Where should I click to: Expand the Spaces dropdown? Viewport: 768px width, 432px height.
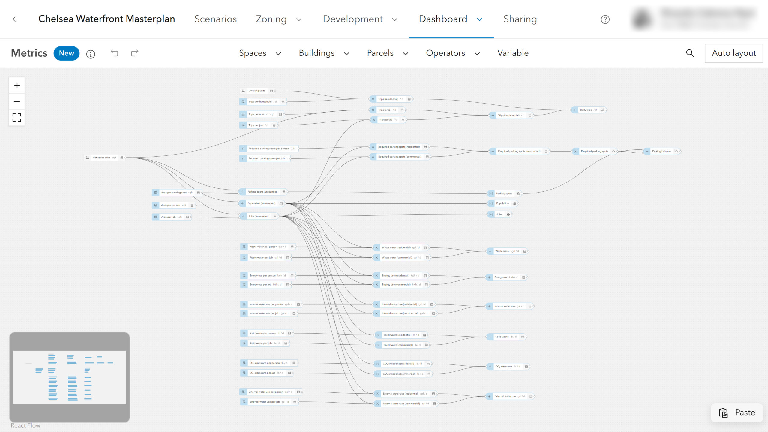tap(260, 53)
